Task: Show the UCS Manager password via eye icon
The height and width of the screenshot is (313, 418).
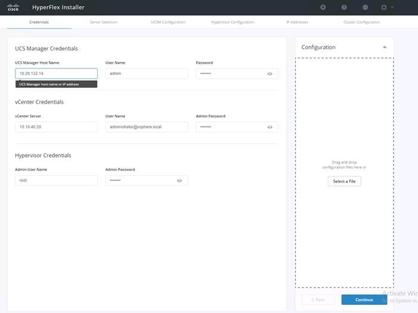Action: pyautogui.click(x=270, y=74)
